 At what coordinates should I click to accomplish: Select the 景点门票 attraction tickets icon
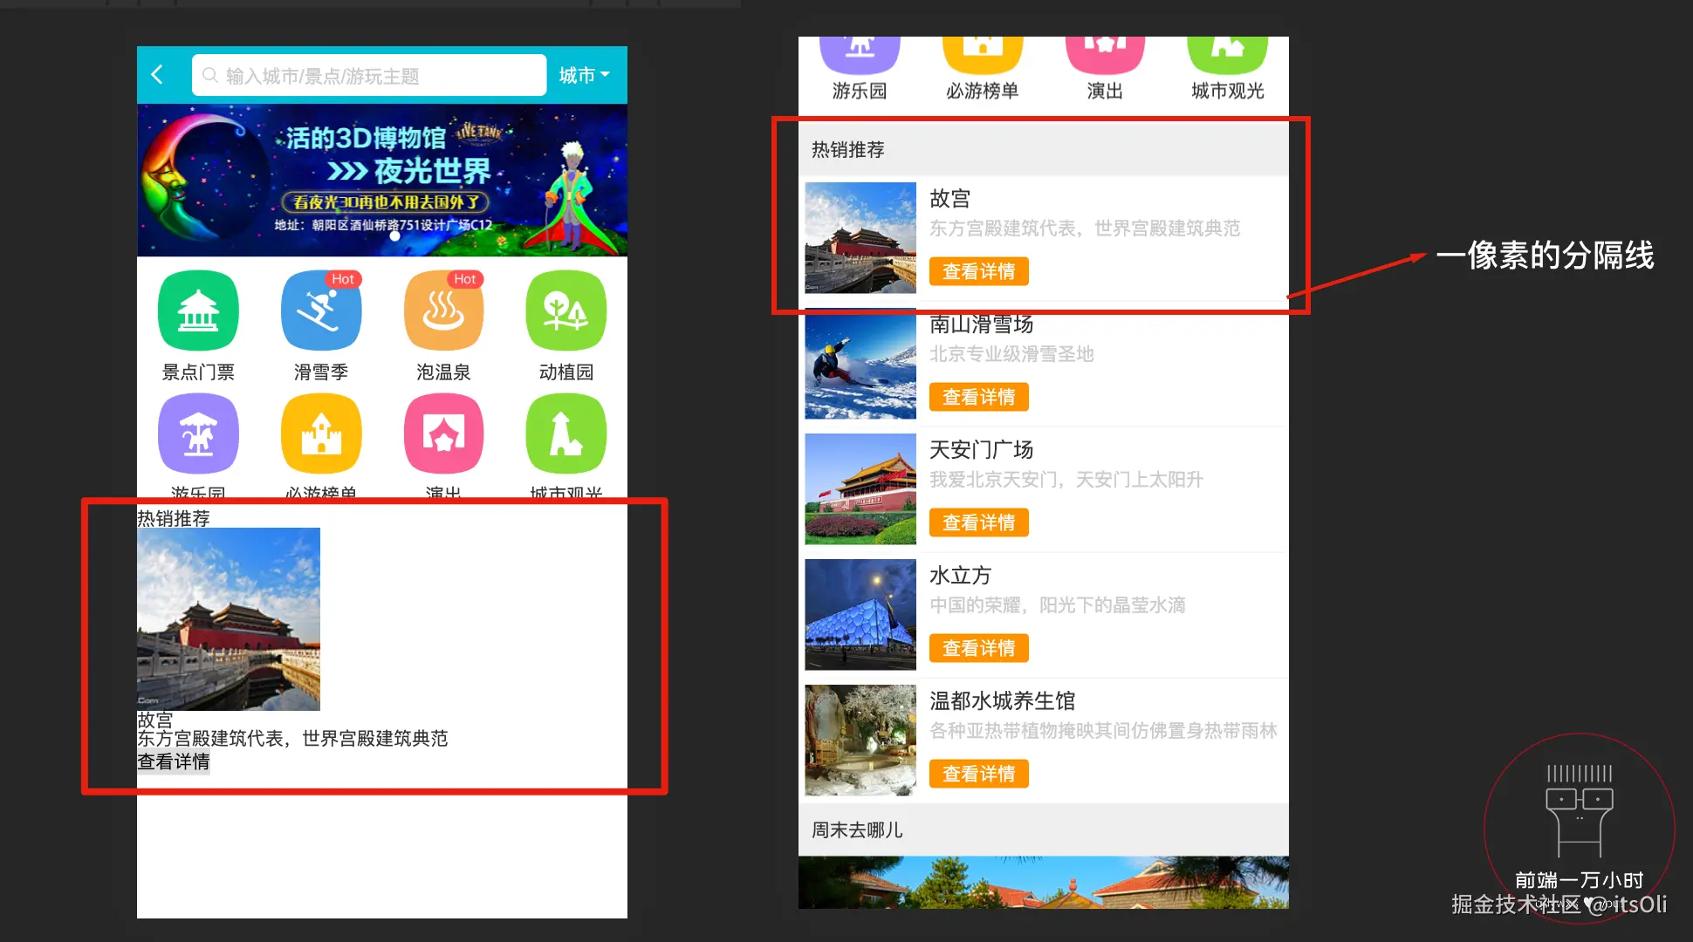point(197,311)
